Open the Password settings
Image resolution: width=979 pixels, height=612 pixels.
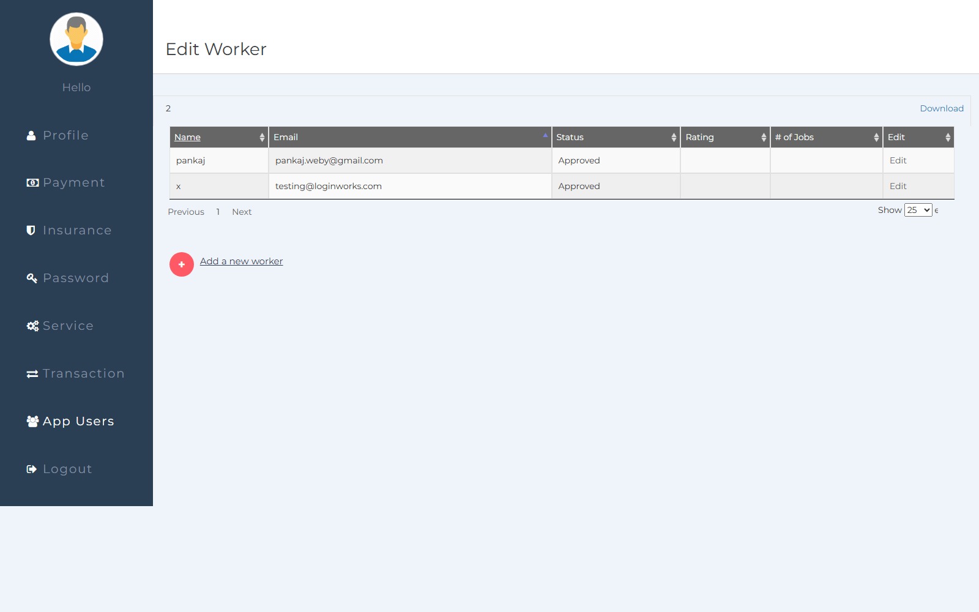tap(76, 278)
